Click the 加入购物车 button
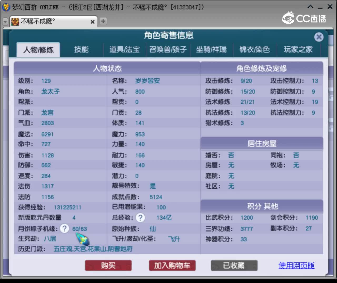This screenshot has width=337, height=283. pyautogui.click(x=172, y=265)
